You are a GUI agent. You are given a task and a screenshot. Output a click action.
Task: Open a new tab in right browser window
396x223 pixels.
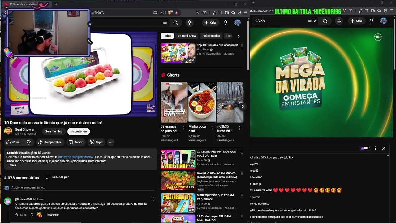tap(254, 2)
